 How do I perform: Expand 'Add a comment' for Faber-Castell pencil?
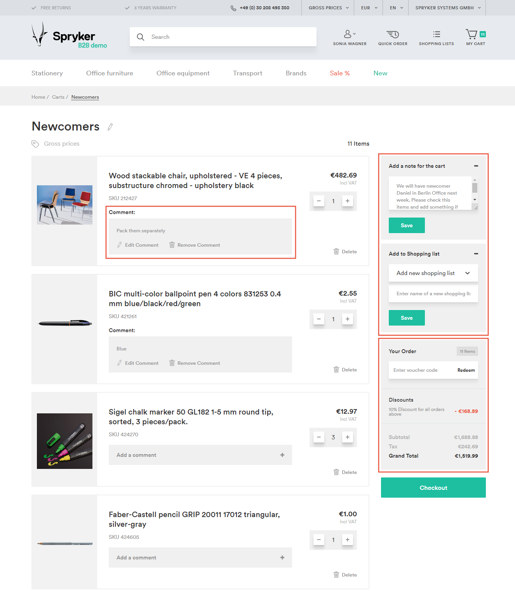click(x=200, y=557)
